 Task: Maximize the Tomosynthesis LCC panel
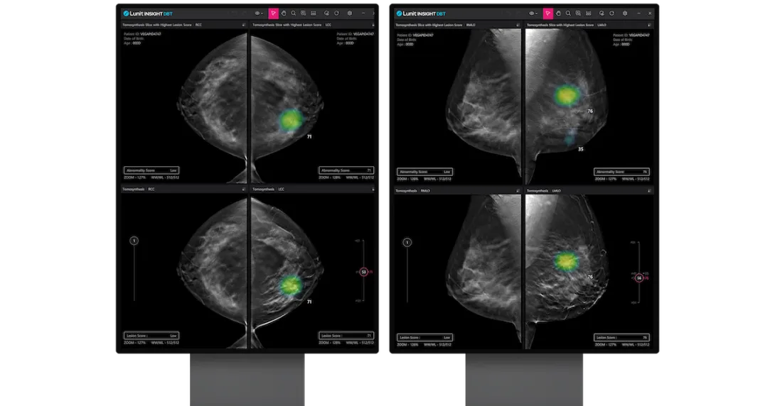(374, 190)
